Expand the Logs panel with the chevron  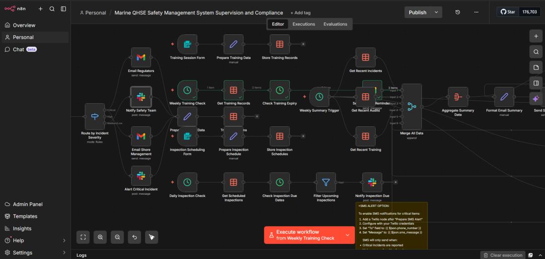(540, 255)
